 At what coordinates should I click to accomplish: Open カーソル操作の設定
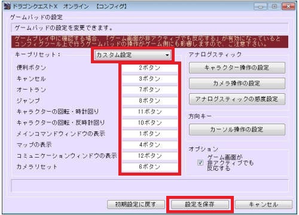237,130
